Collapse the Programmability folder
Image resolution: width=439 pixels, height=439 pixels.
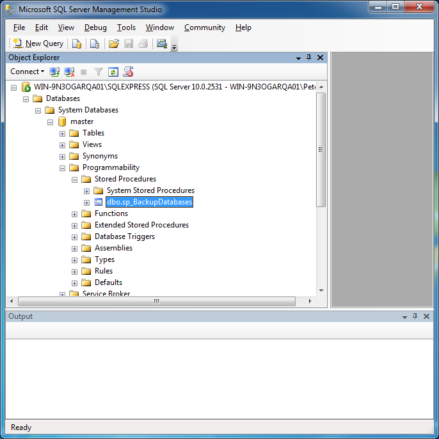coord(62,168)
